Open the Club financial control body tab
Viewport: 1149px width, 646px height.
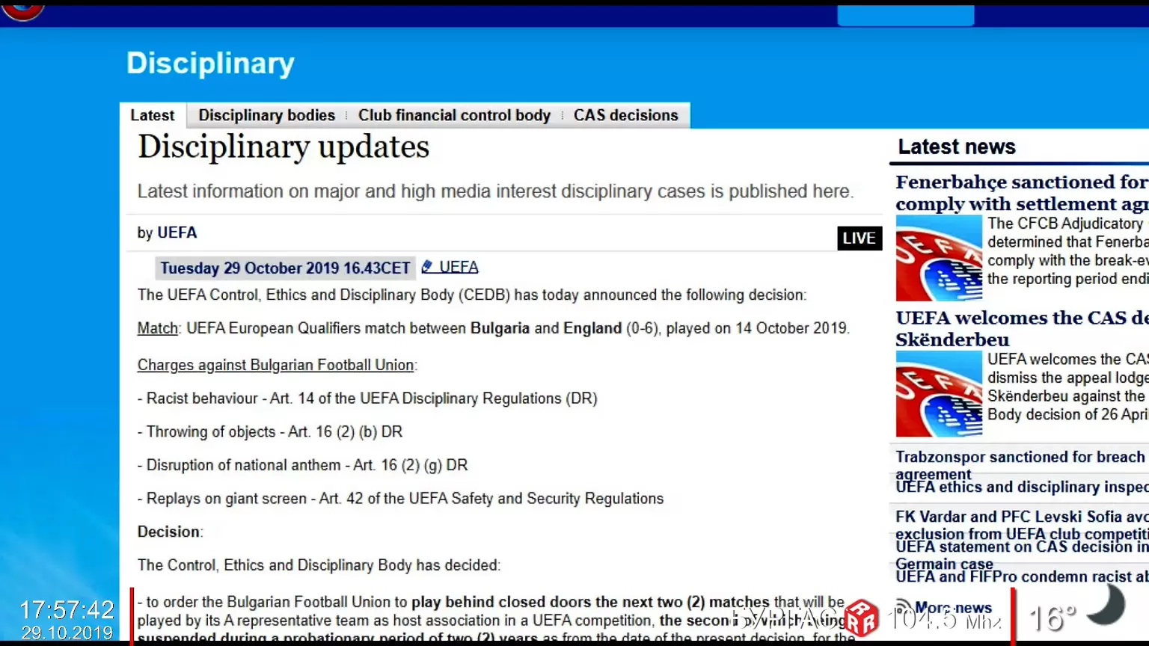454,115
